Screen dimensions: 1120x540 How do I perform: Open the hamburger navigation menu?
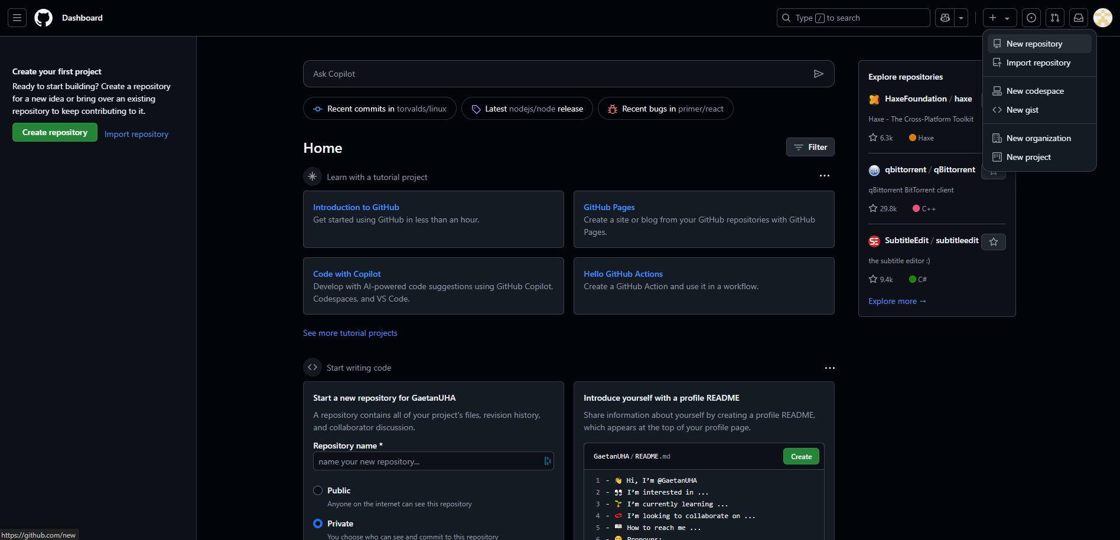coord(17,18)
